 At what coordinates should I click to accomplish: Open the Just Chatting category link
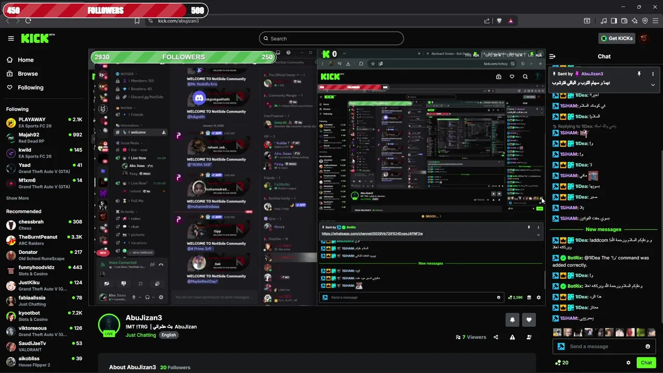click(x=140, y=335)
